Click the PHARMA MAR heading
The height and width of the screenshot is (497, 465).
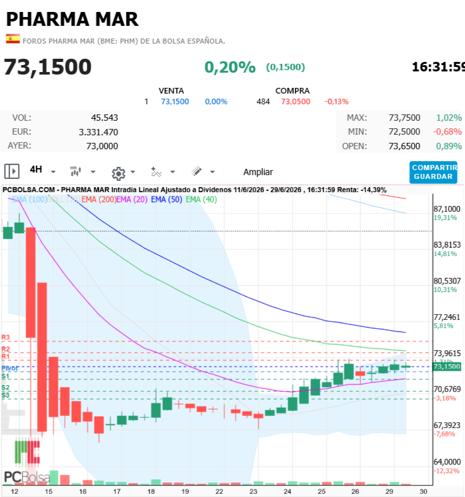point(72,20)
